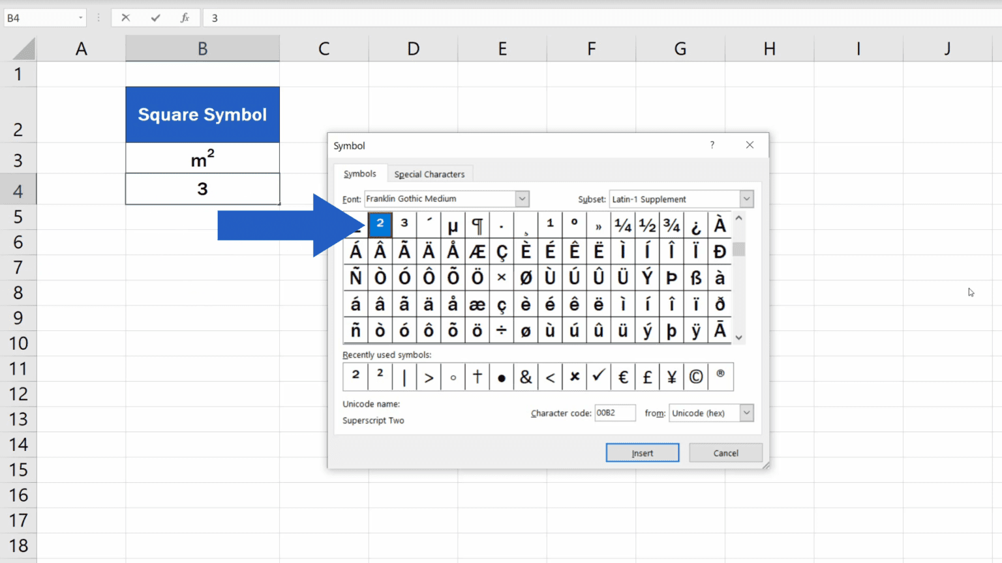Image resolution: width=1002 pixels, height=563 pixels.
Task: Open the Subset dropdown showing Latin-1 Supplement
Action: click(x=746, y=199)
